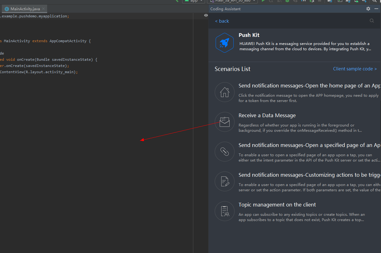Switch to the MainActivity.java tab
This screenshot has height=253, width=381.
click(25, 9)
